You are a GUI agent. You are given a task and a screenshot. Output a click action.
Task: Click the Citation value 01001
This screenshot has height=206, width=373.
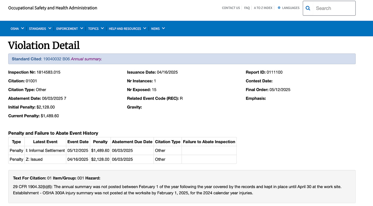click(31, 81)
